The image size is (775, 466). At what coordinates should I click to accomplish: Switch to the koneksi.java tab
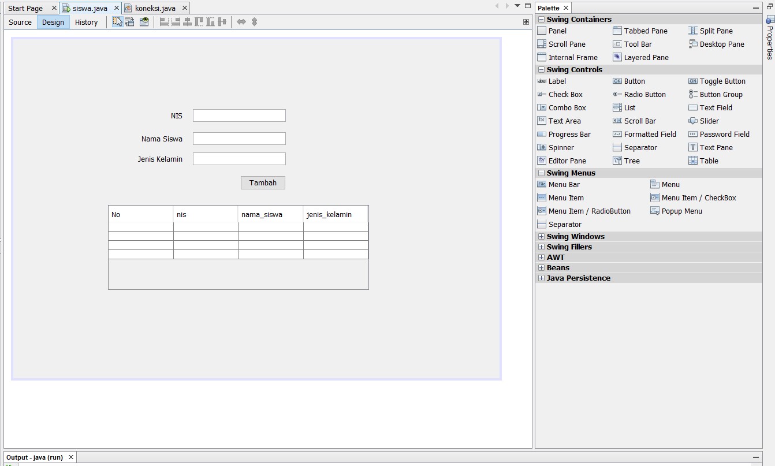pos(156,8)
